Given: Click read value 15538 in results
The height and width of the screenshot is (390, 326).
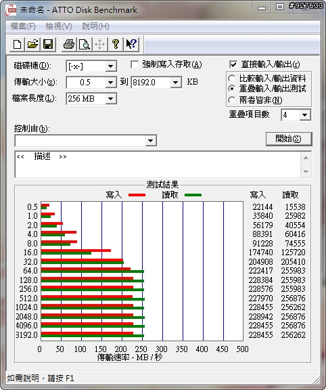Looking at the screenshot, I should click(295, 207).
